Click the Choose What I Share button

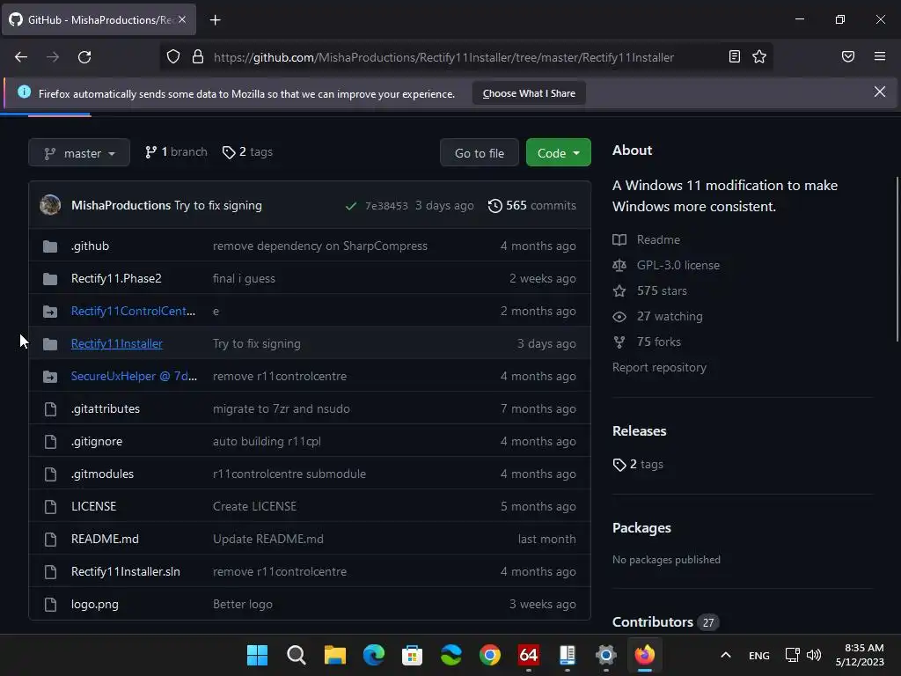point(529,93)
